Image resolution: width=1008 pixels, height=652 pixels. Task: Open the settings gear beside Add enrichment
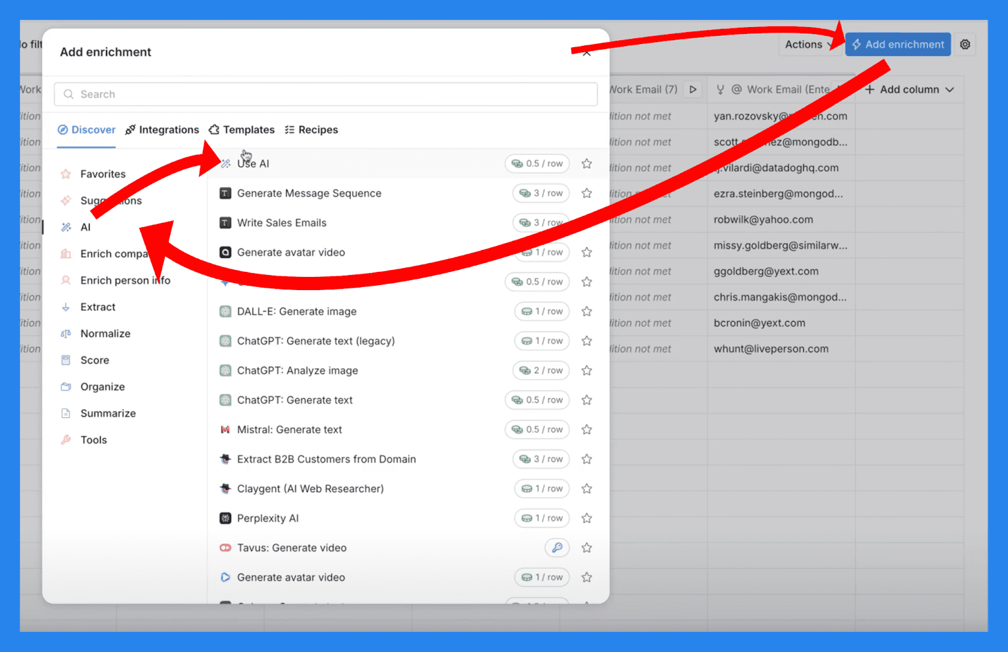(x=965, y=45)
